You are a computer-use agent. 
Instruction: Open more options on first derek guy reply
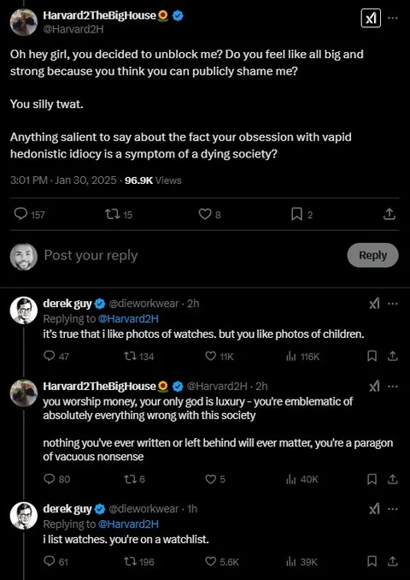393,304
